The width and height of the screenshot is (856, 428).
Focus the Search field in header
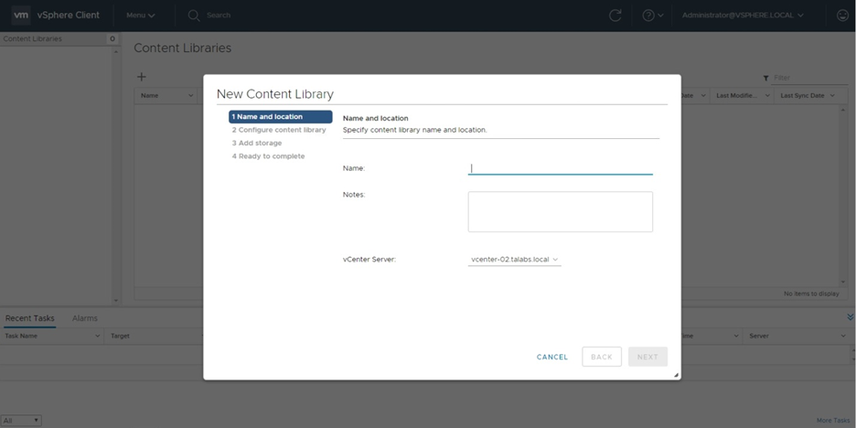click(219, 16)
